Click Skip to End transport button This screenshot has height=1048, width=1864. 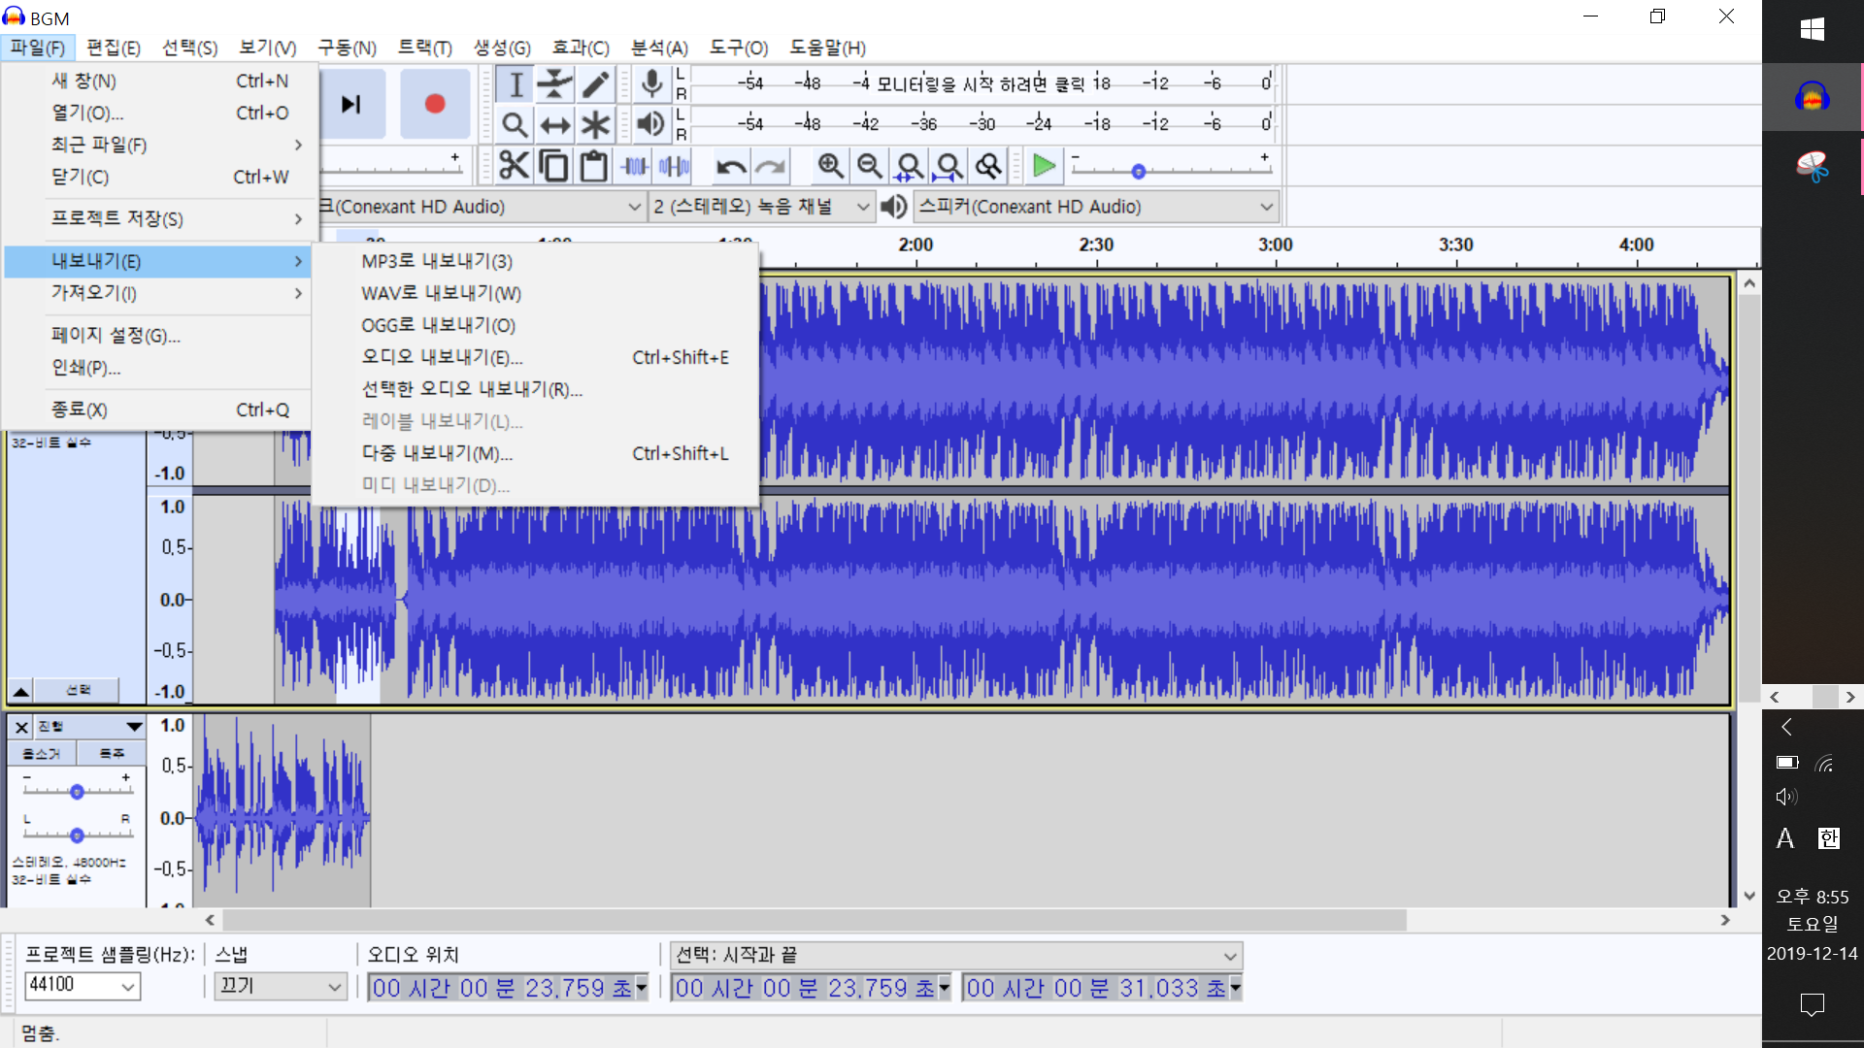tap(351, 104)
